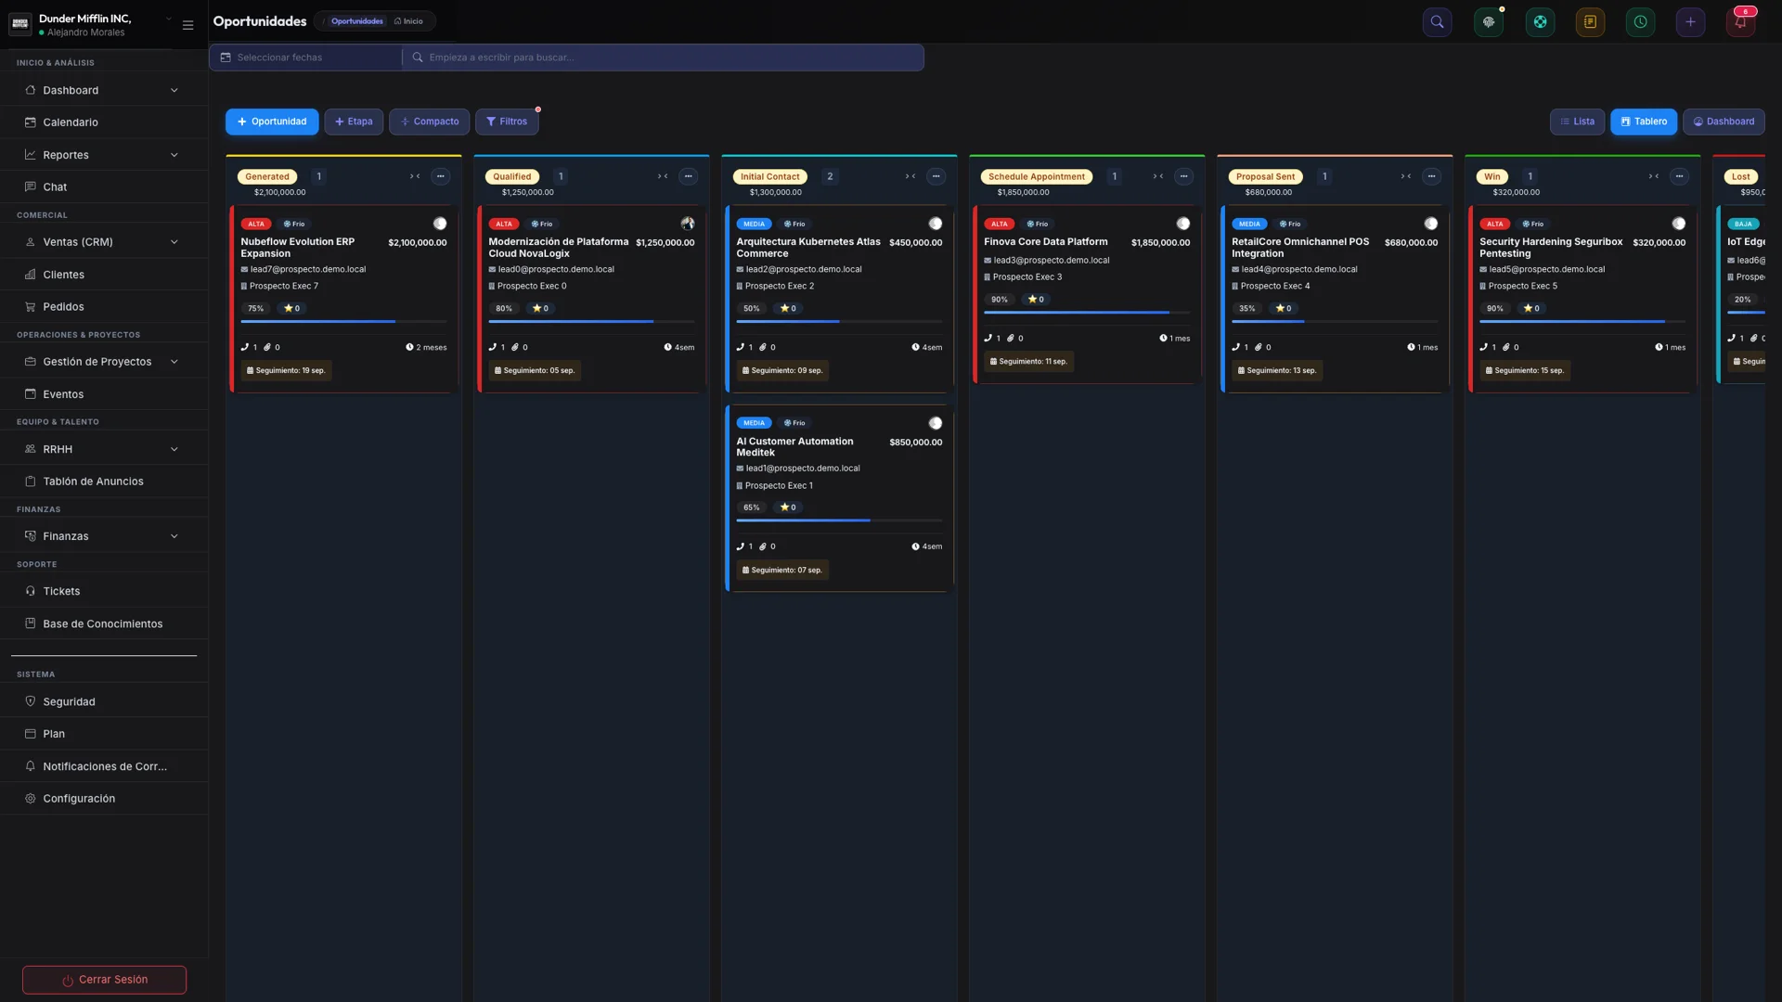
Task: Click the search opportunities text field
Action: coord(664,58)
